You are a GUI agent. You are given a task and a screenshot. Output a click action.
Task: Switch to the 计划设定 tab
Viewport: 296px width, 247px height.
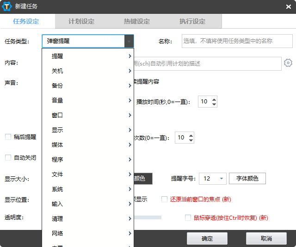[81, 21]
